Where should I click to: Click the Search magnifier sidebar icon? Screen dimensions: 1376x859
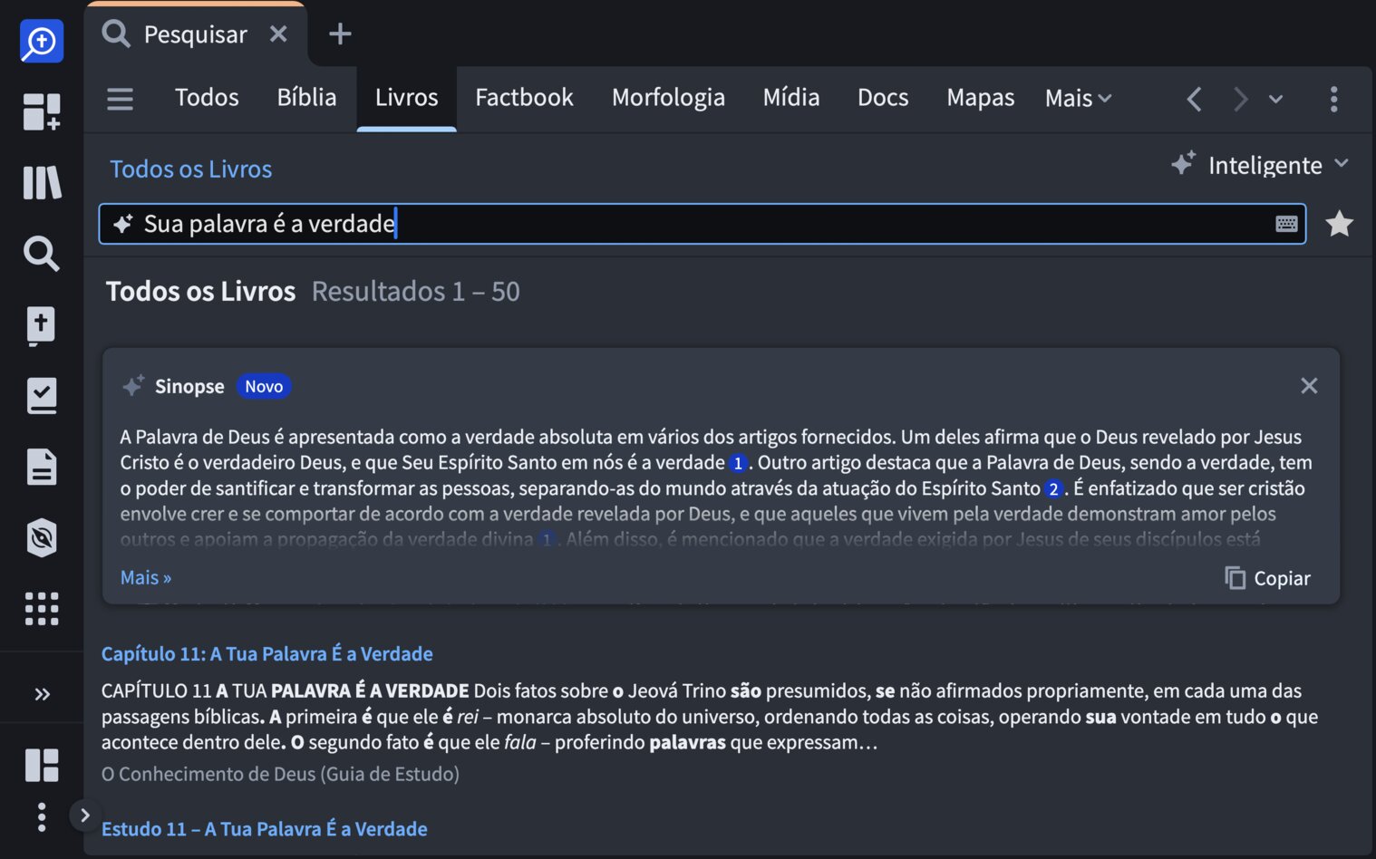point(42,254)
